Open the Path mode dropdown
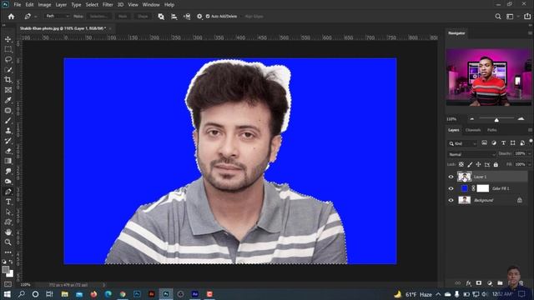The height and width of the screenshot is (300, 534). coord(57,17)
